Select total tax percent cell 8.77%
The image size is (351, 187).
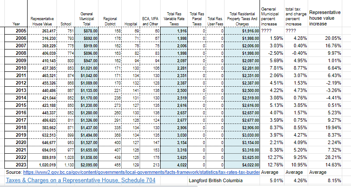tap(296, 68)
